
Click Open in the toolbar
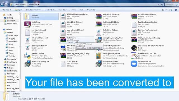click(x=19, y=10)
